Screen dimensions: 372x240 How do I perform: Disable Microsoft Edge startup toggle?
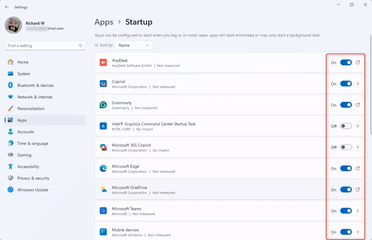[x=346, y=168]
